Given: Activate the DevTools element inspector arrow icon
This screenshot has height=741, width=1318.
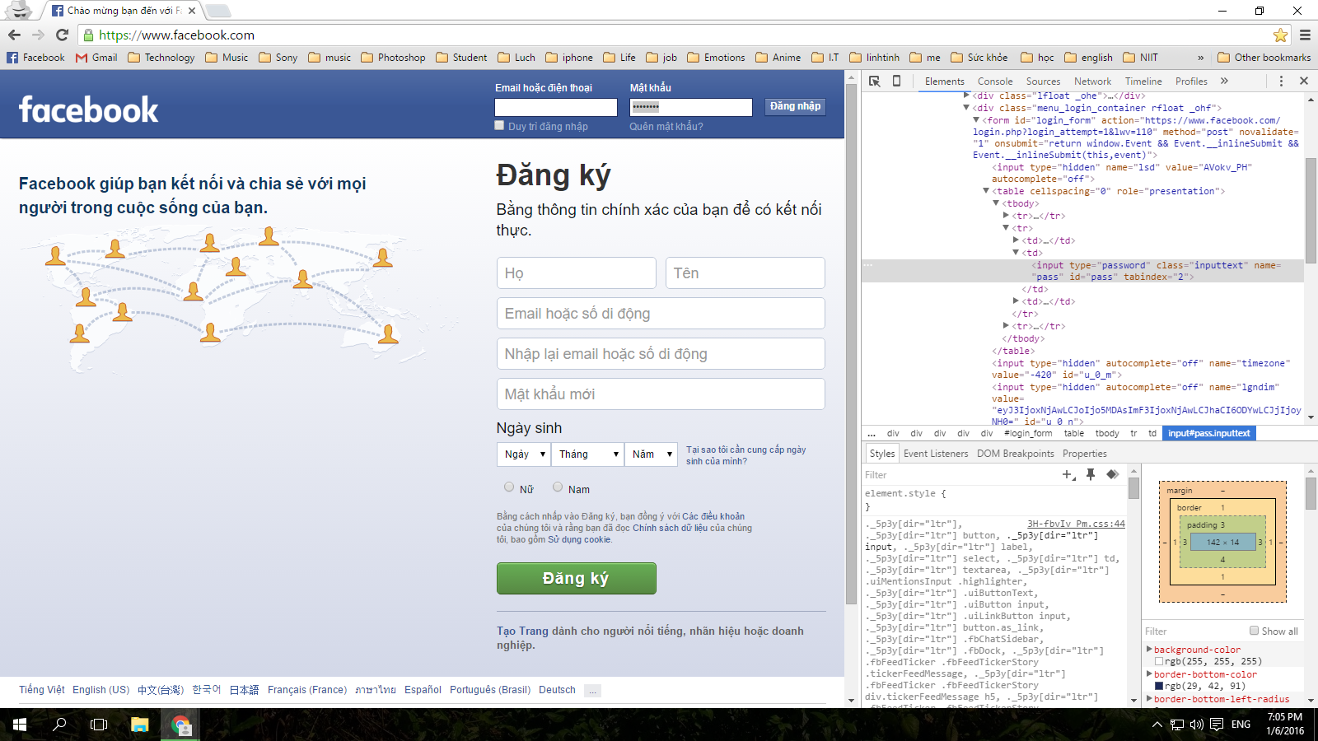Looking at the screenshot, I should 875,81.
